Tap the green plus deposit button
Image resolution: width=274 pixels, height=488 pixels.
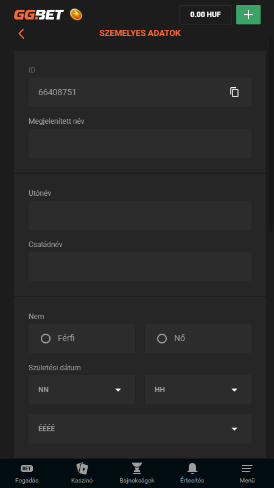[248, 15]
